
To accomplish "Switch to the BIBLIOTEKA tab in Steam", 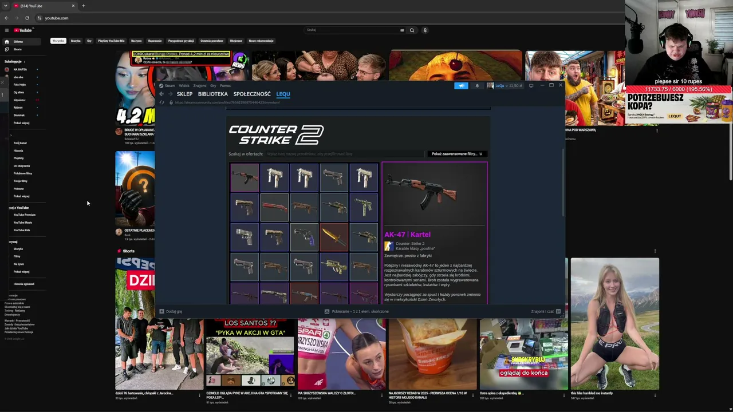I will [x=213, y=94].
